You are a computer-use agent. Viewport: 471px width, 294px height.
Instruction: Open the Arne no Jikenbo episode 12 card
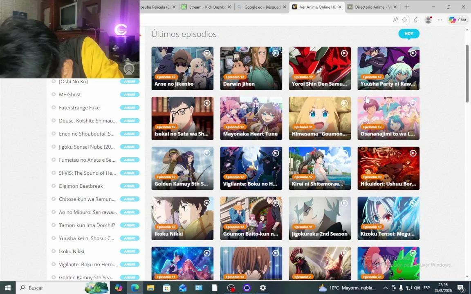[182, 69]
